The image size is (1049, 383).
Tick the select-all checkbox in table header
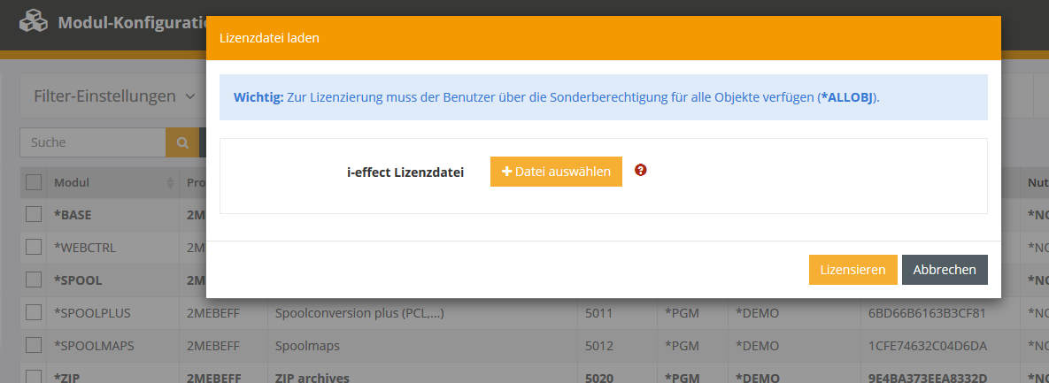(x=34, y=182)
